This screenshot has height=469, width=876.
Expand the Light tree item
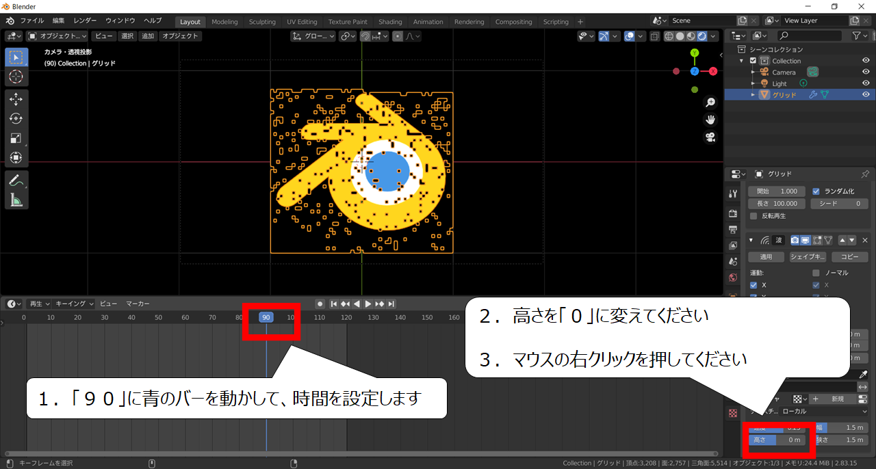point(753,83)
